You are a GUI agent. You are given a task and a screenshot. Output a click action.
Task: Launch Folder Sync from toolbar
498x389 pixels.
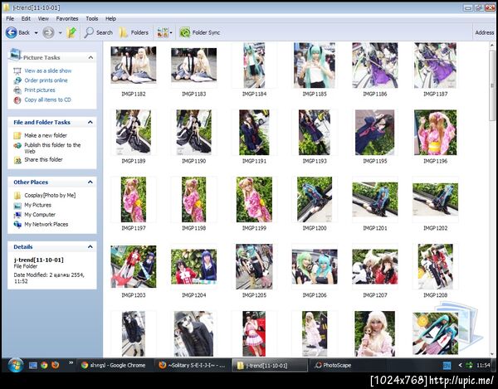click(200, 32)
